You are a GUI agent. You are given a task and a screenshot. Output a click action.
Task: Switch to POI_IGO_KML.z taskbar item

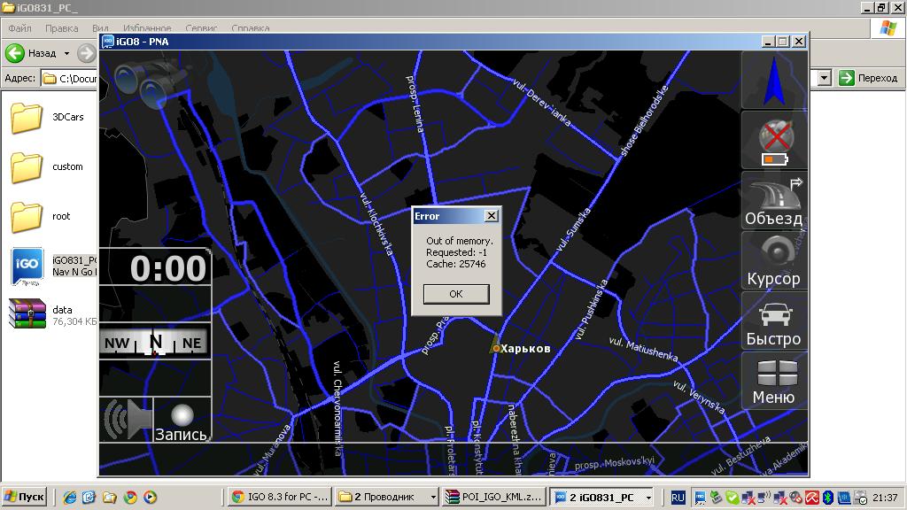[494, 497]
